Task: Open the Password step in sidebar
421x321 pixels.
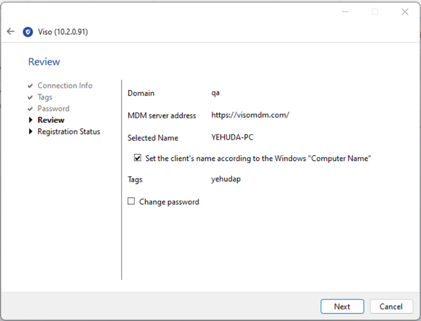Action: (53, 108)
